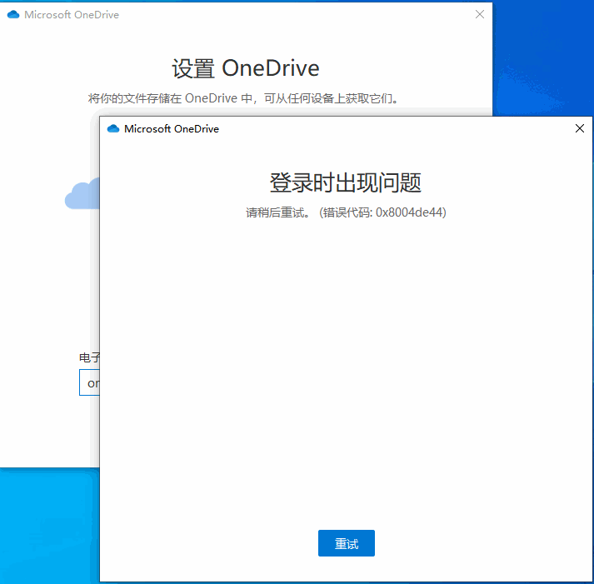Click the empty title bar area of the setup window
This screenshot has width=594, height=584.
(x=296, y=14)
